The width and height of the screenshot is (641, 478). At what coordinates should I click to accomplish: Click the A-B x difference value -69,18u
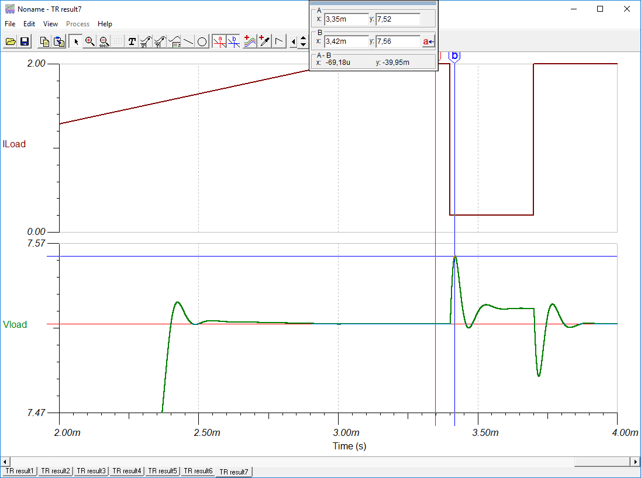338,63
